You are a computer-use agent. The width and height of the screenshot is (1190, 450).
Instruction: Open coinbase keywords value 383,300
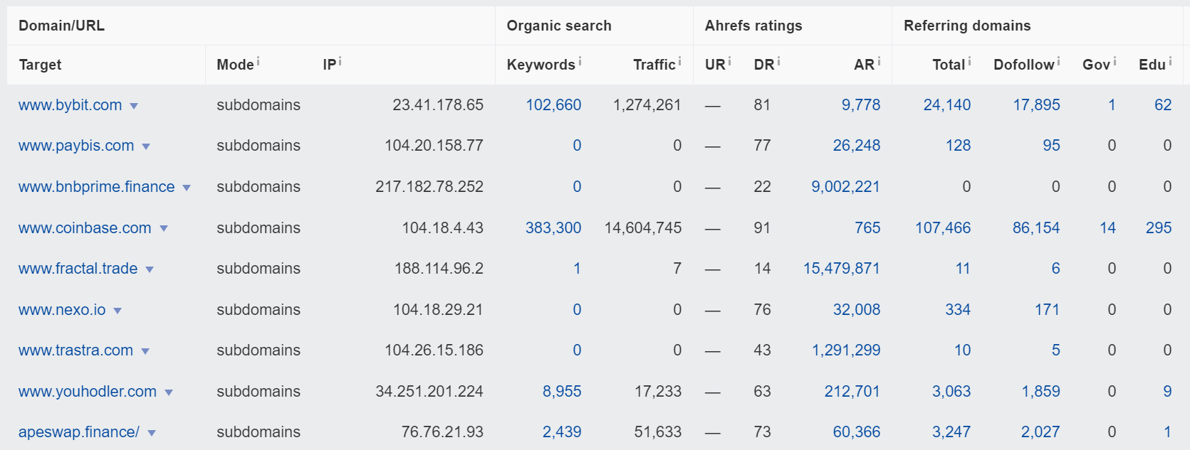pyautogui.click(x=553, y=228)
